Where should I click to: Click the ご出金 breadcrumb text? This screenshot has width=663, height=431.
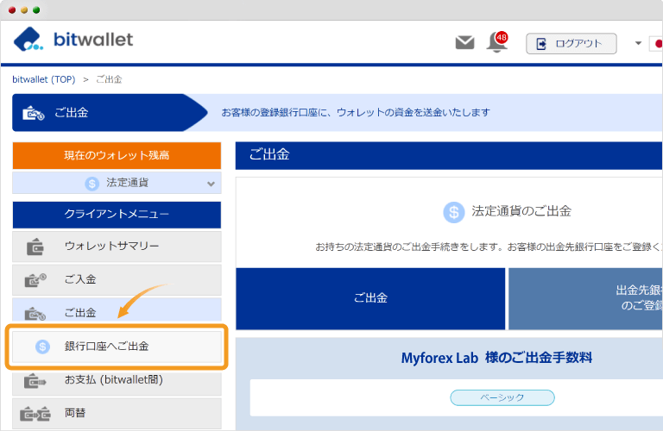click(109, 79)
